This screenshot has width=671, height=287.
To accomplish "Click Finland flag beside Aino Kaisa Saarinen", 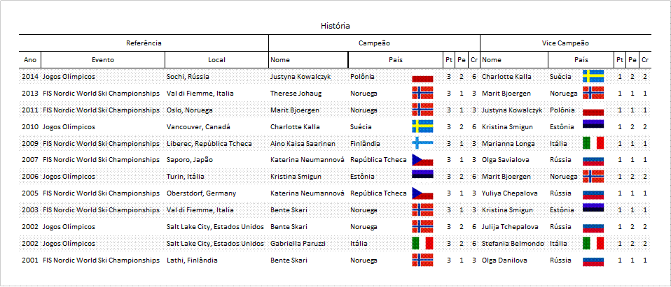I will pyautogui.click(x=422, y=142).
